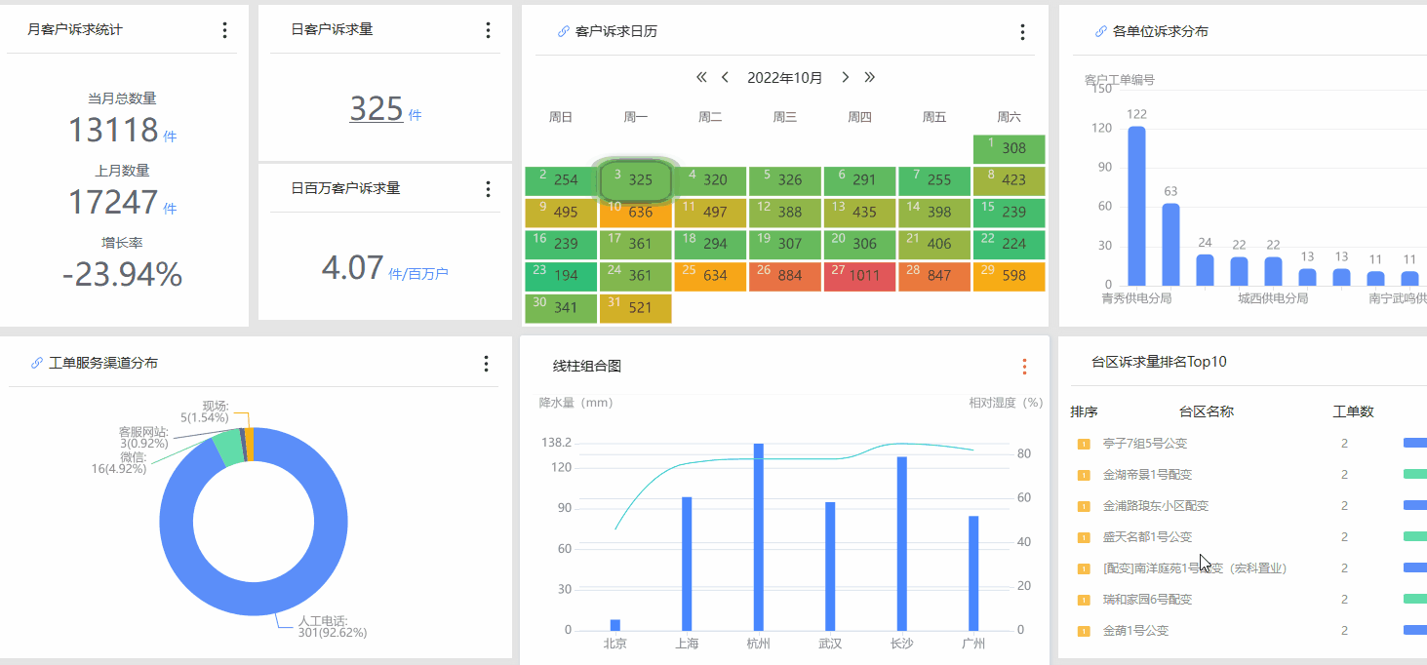This screenshot has height=665, width=1427.
Task: Go to previous month in calendar
Action: [x=725, y=78]
